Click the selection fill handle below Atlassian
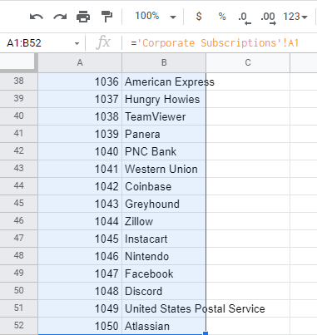 (206, 333)
